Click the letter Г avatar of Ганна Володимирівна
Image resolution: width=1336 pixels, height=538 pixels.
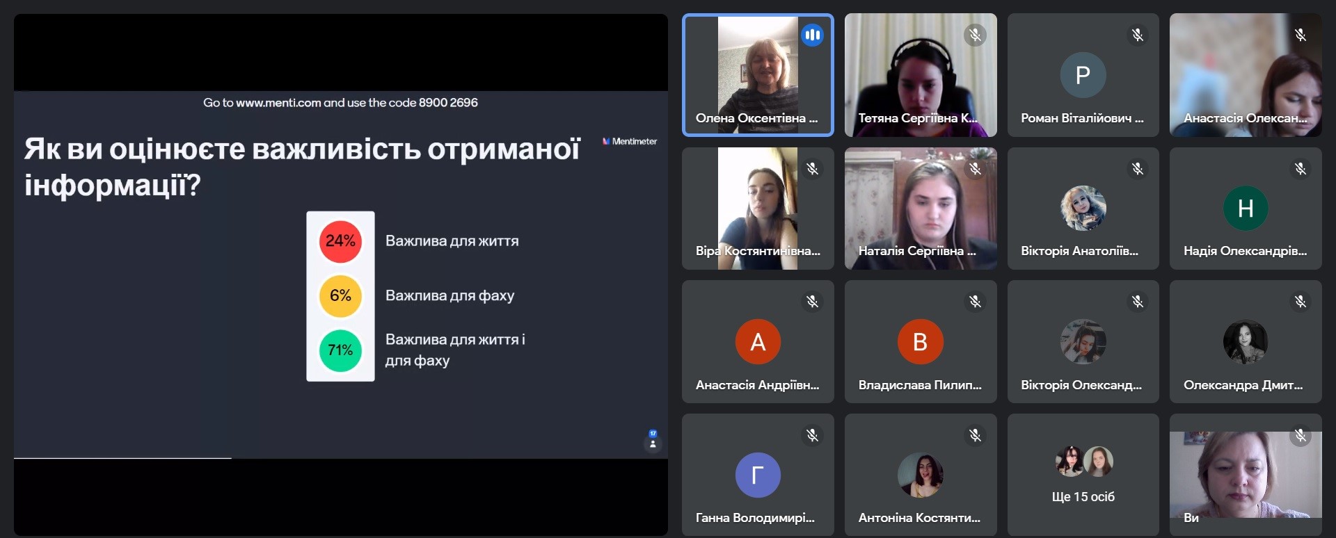[758, 475]
